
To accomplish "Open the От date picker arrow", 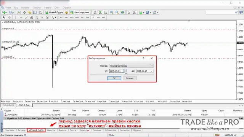I will point(125,71).
